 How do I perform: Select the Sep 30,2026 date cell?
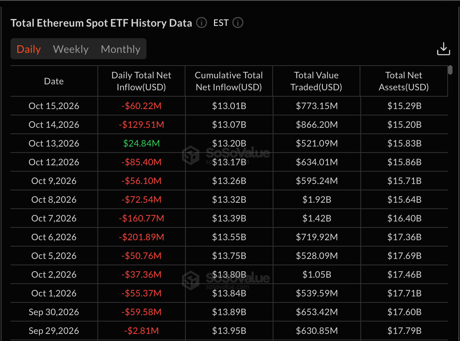point(54,312)
